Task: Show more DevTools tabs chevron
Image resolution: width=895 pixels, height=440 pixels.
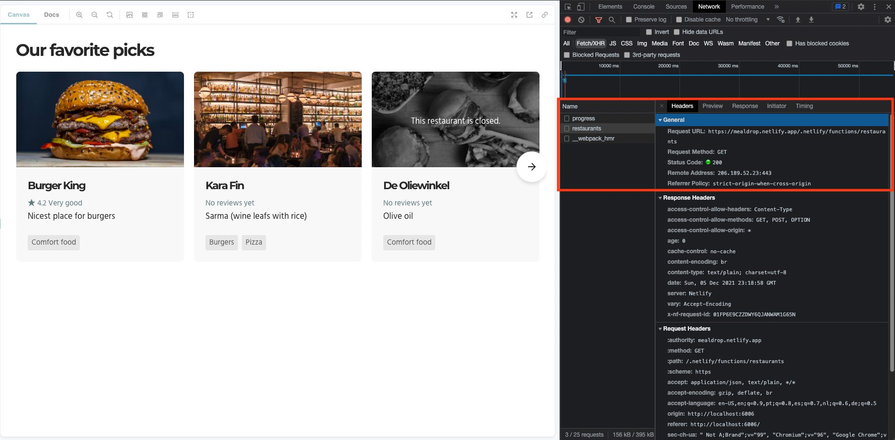Action: (776, 7)
